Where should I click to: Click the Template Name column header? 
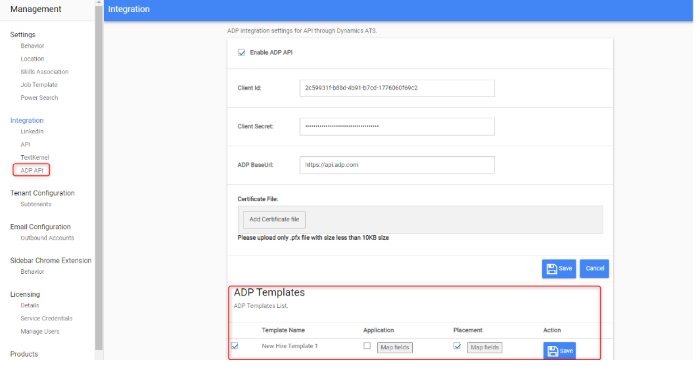pyautogui.click(x=283, y=330)
